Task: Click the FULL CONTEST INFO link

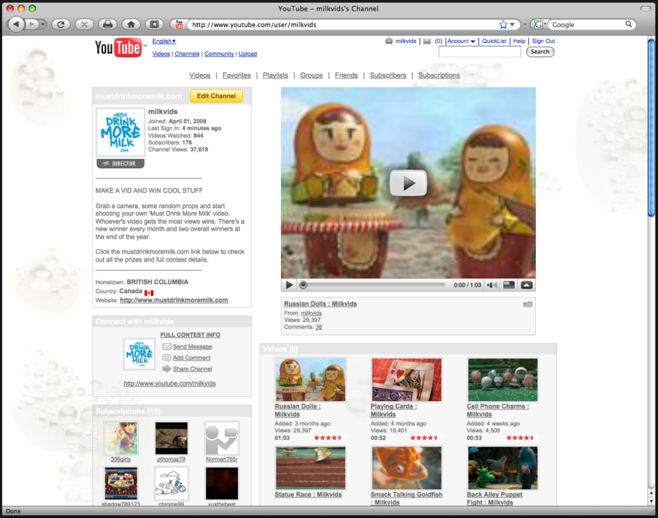Action: pyautogui.click(x=190, y=335)
